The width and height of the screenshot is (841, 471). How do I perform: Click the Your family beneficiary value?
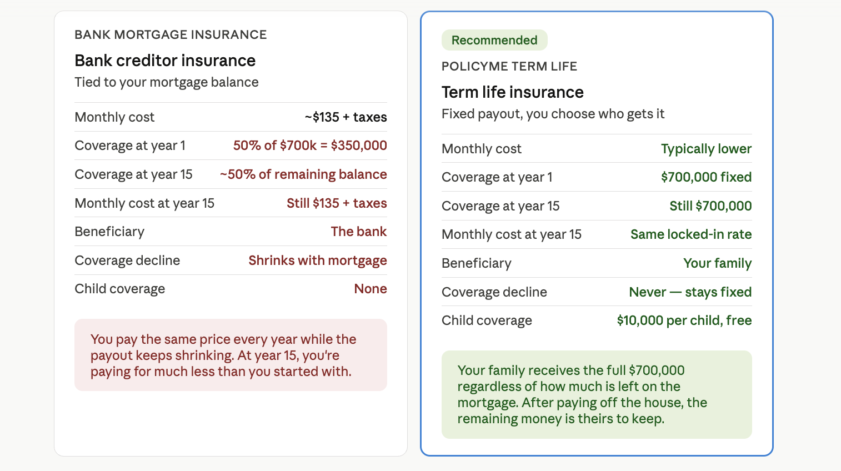tap(717, 263)
